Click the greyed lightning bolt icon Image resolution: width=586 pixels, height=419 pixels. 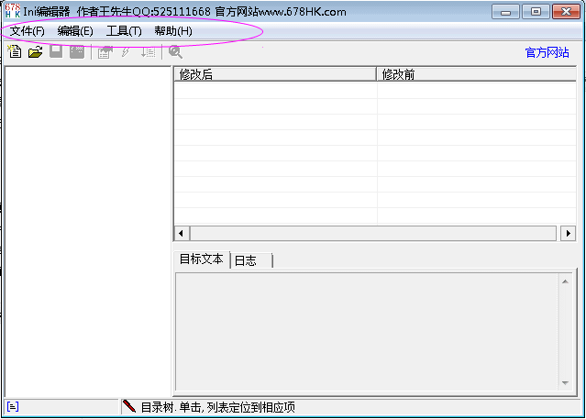(126, 52)
